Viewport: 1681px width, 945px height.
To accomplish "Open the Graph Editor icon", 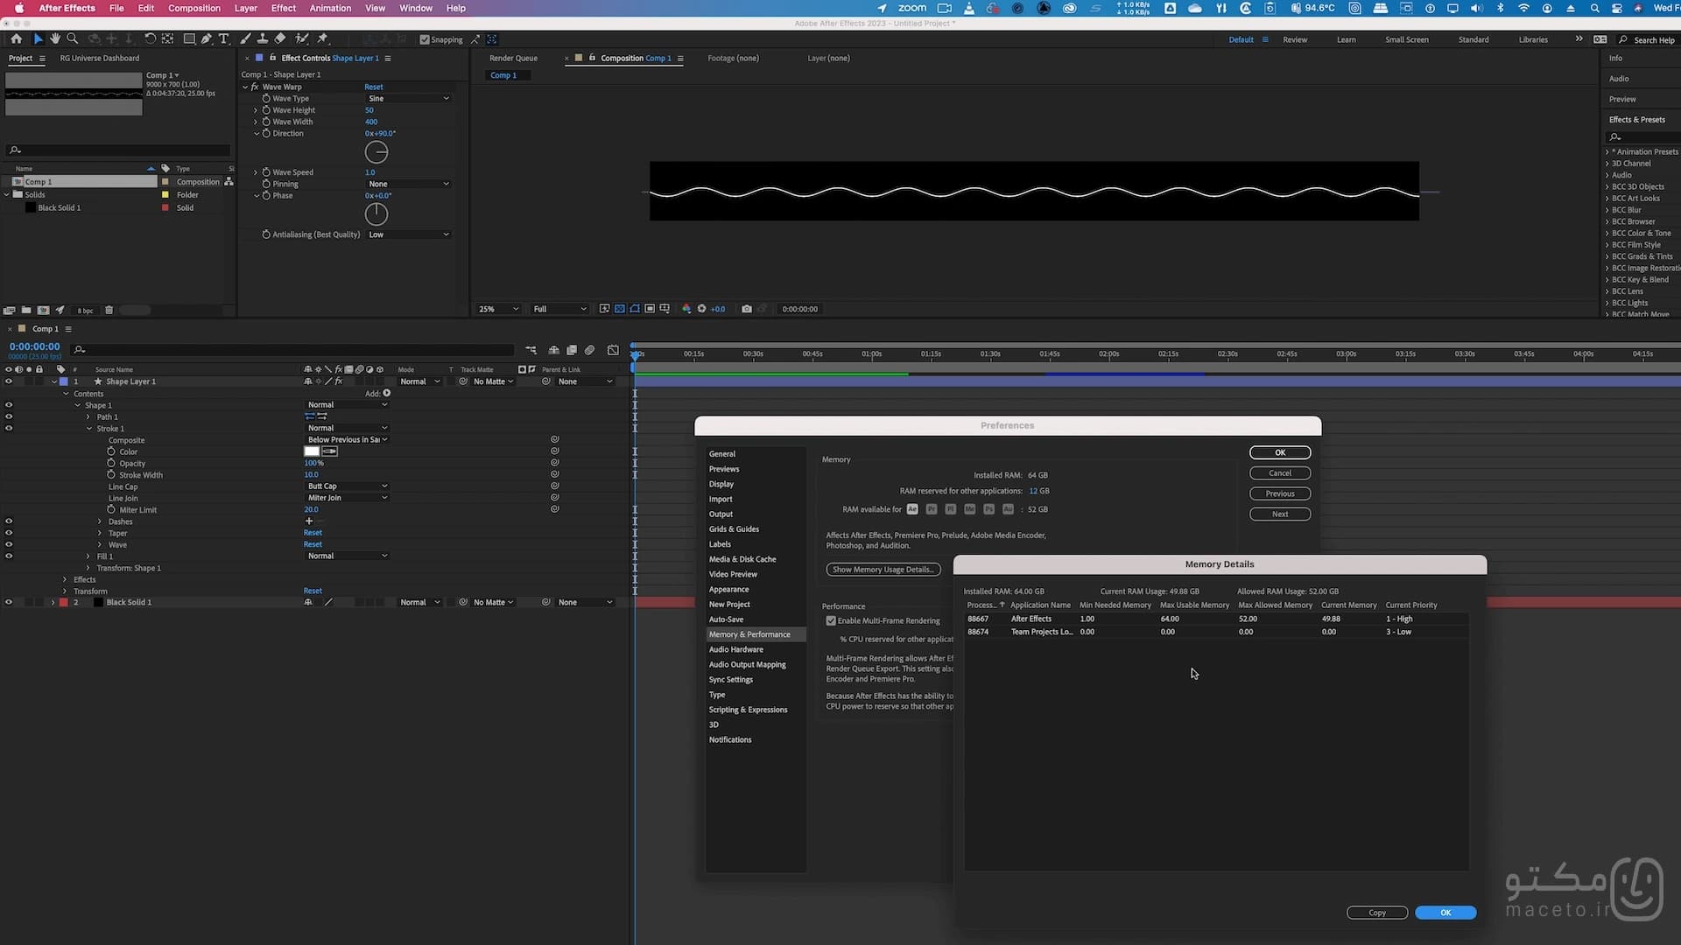I will [x=613, y=350].
